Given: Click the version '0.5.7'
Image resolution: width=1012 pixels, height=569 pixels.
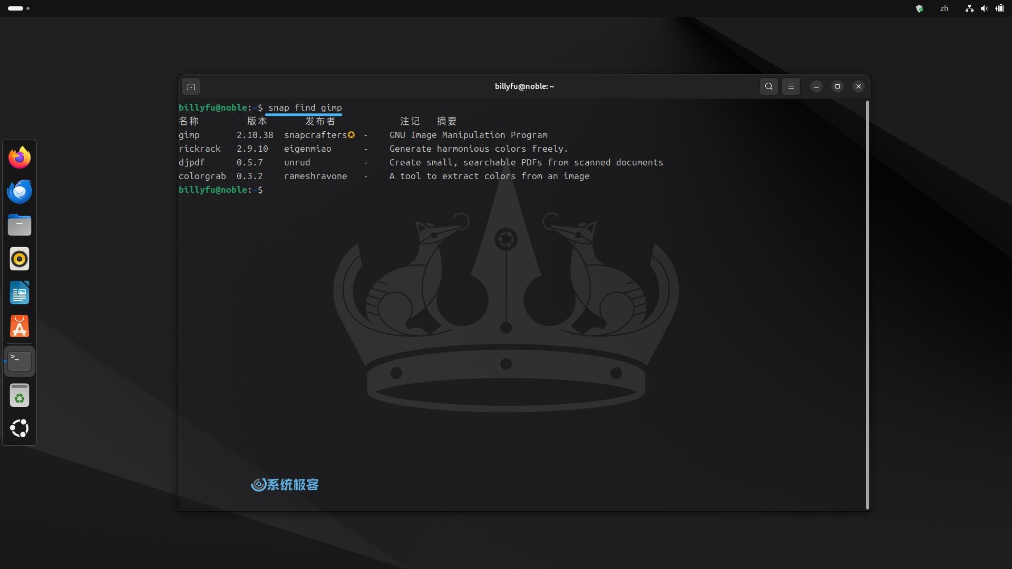Looking at the screenshot, I should pyautogui.click(x=249, y=162).
